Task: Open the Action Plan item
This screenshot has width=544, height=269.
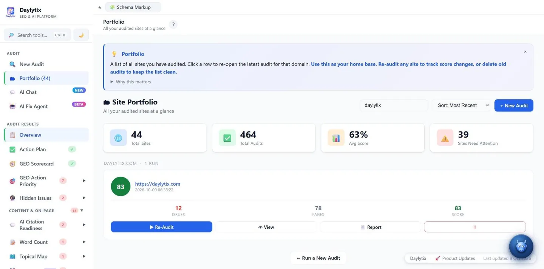Action: 46,150
